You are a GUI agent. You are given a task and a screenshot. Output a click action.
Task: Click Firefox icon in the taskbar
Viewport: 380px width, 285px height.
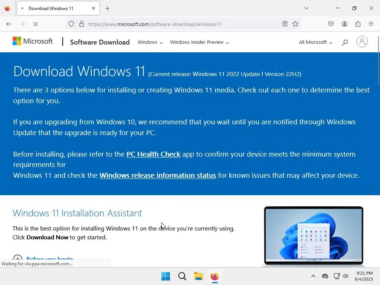point(215,276)
